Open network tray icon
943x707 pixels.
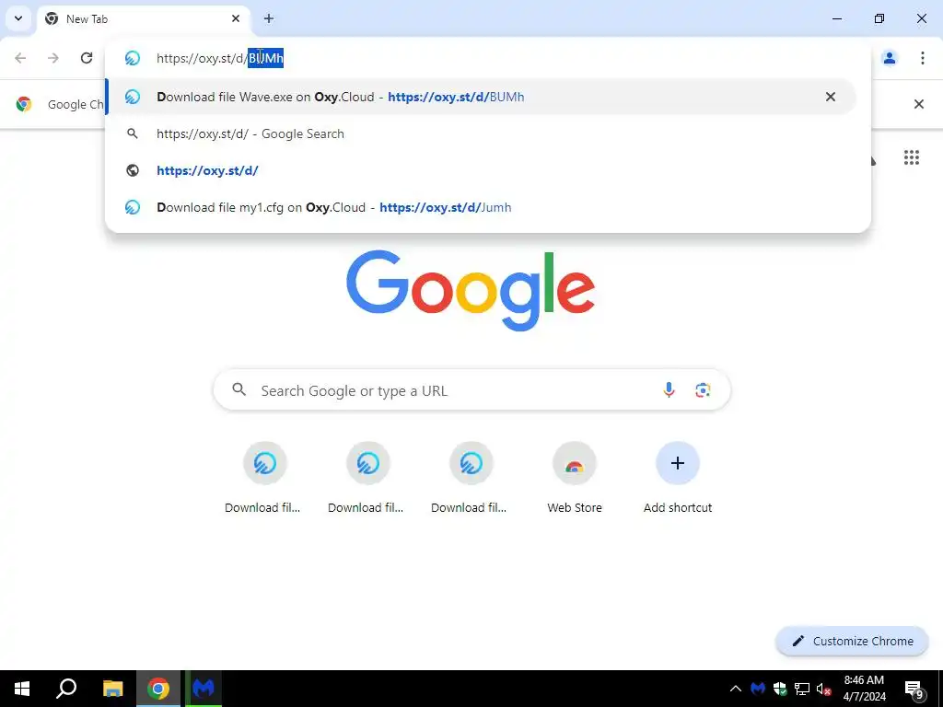802,689
